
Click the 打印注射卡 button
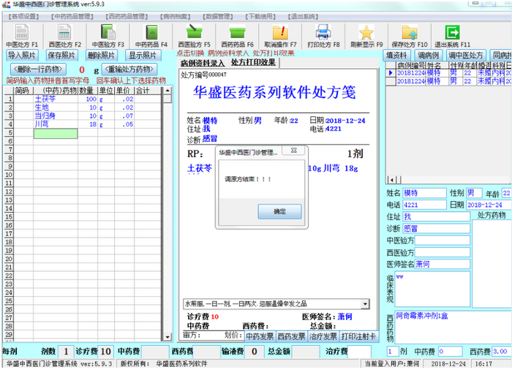coord(358,336)
